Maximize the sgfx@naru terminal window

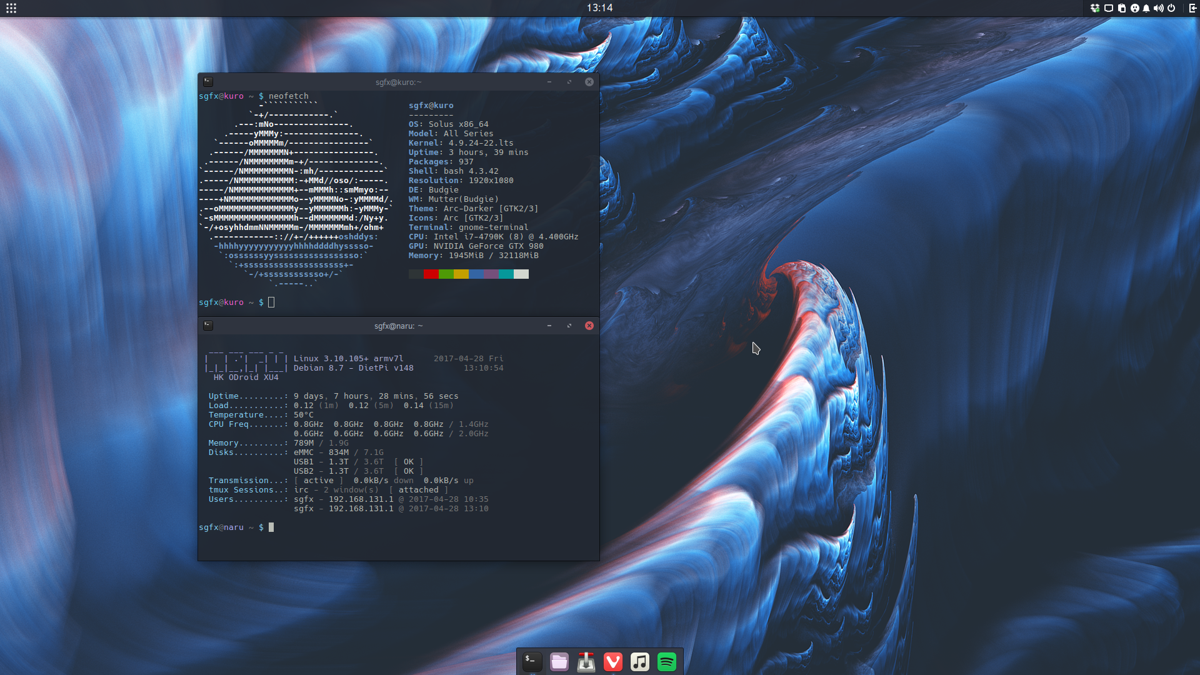tap(569, 326)
